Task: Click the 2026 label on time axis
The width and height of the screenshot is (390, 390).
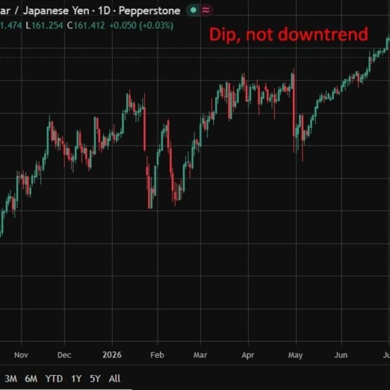Action: 112,355
